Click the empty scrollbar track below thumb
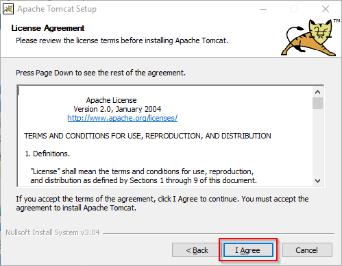Viewport: 342px width, 266px height. [x=317, y=143]
